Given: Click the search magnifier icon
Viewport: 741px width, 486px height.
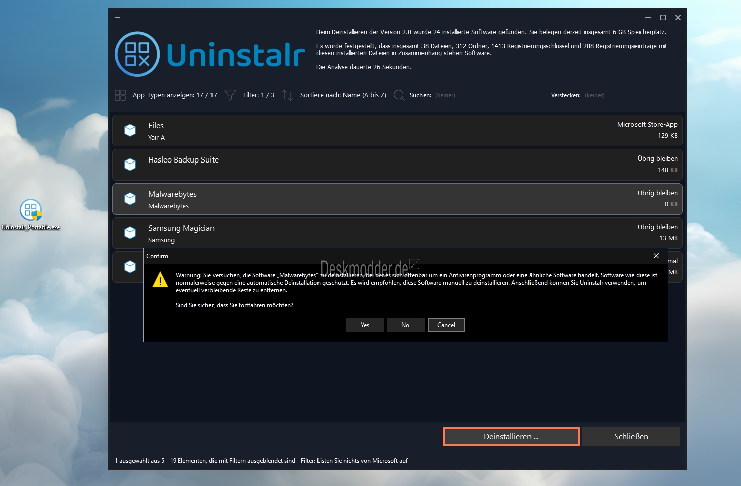Looking at the screenshot, I should tap(399, 95).
